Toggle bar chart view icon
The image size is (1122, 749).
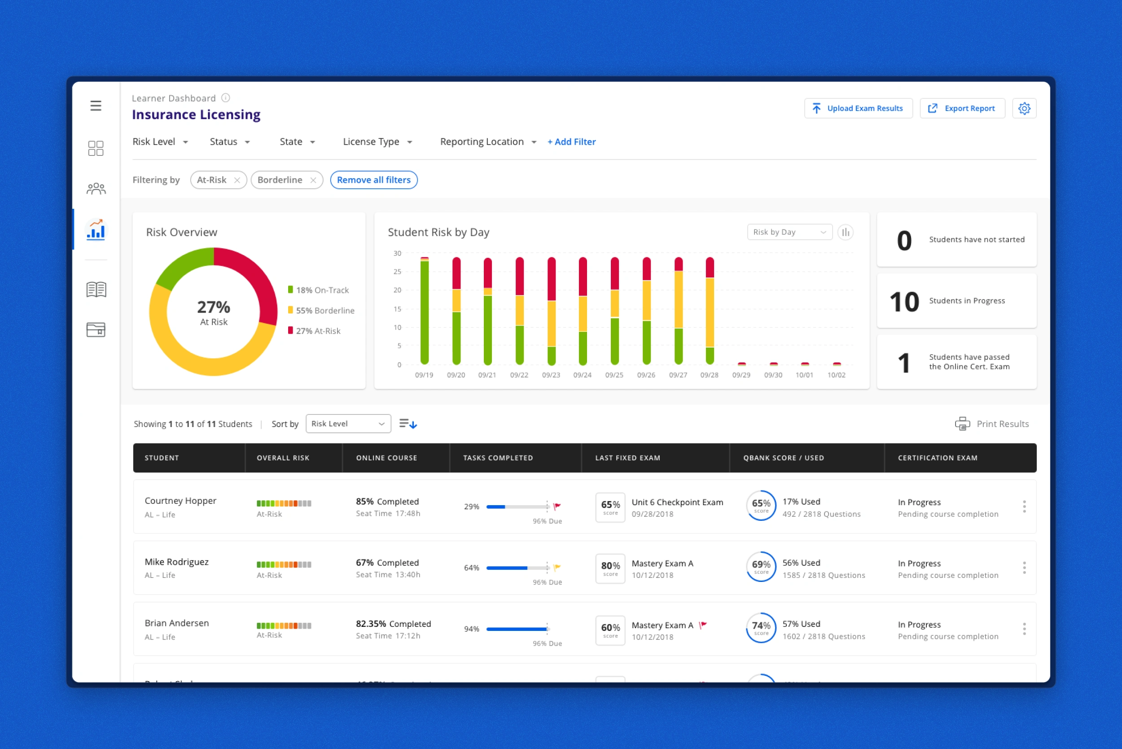(845, 232)
